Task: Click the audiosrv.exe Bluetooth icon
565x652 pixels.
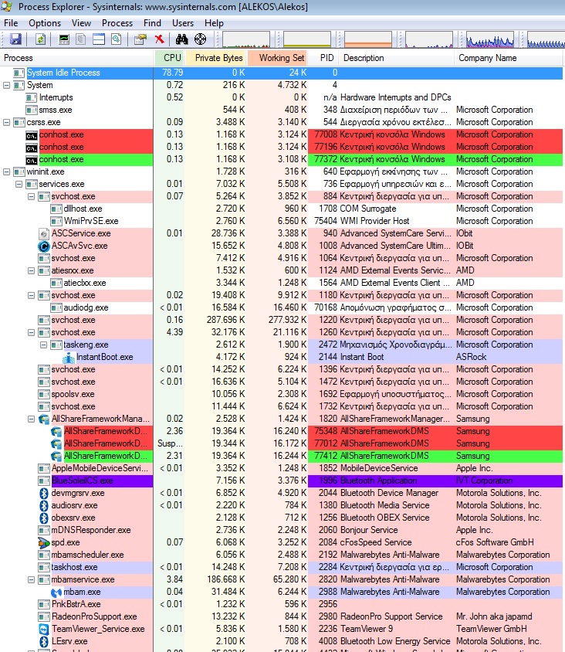Action: tap(44, 506)
